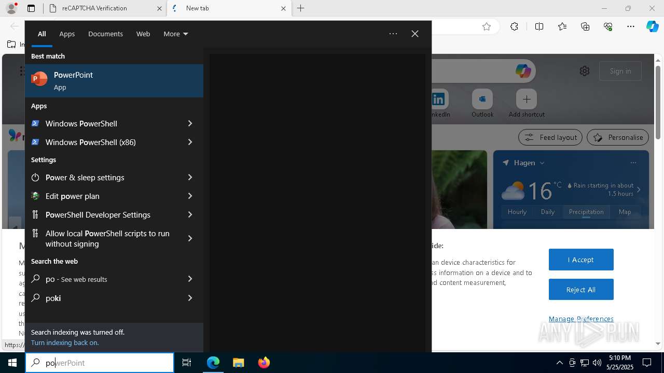This screenshot has width=664, height=373.
Task: Click Reject All cookies button
Action: (581, 290)
